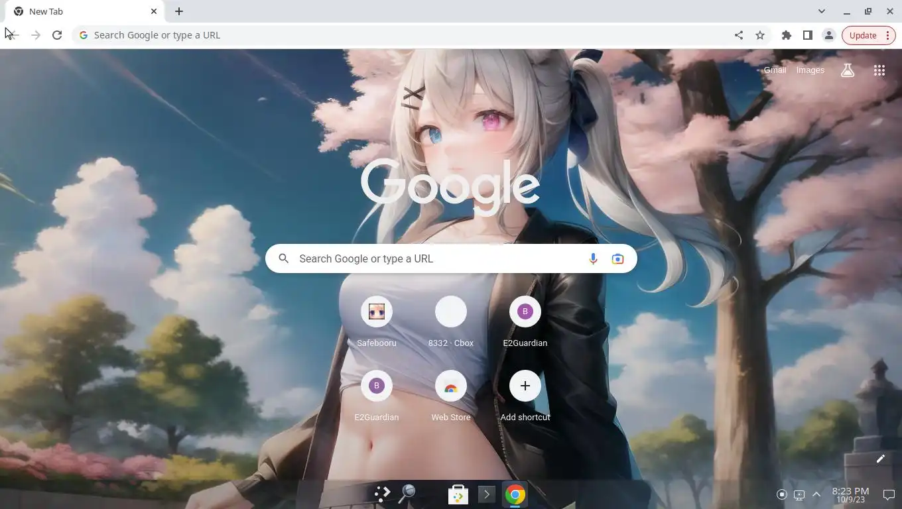
Task: Reload the page with the refresh icon
Action: click(x=57, y=35)
